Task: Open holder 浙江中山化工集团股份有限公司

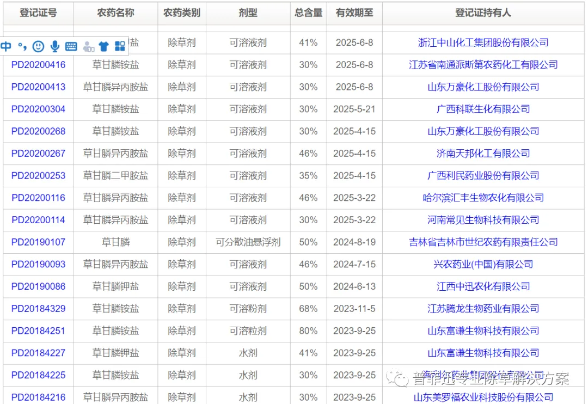Action: pos(483,43)
